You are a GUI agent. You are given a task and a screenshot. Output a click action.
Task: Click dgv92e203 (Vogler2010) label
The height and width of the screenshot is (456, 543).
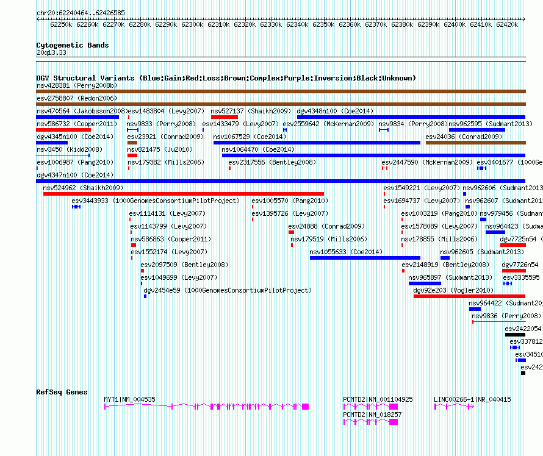point(453,290)
